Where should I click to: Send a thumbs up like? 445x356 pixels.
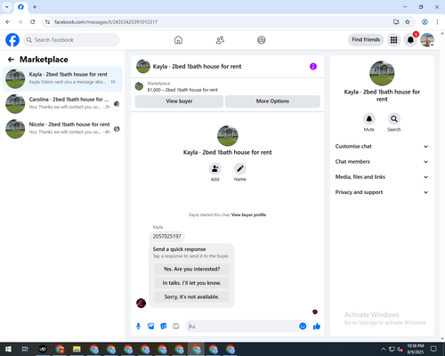[317, 327]
